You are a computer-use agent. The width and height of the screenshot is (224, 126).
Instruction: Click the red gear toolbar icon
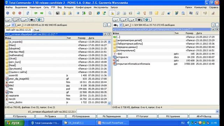click(x=20, y=13)
